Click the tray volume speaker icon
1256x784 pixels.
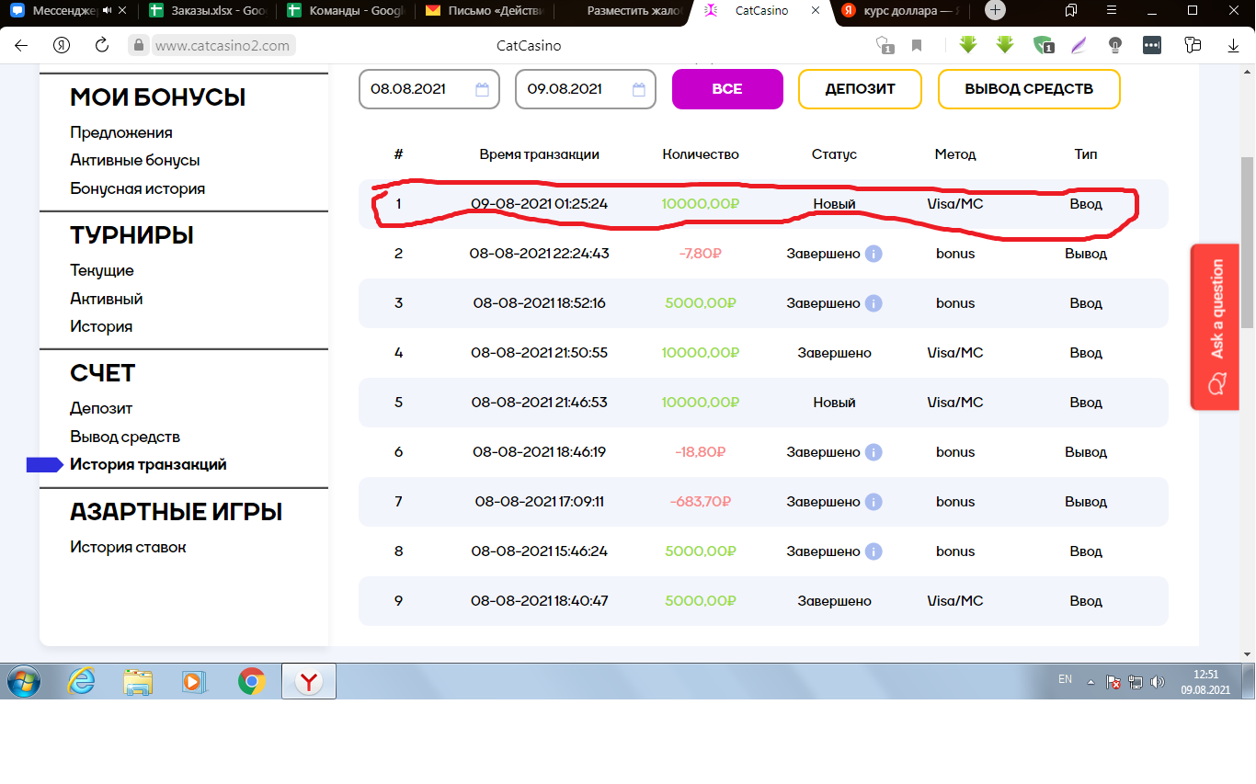1158,683
